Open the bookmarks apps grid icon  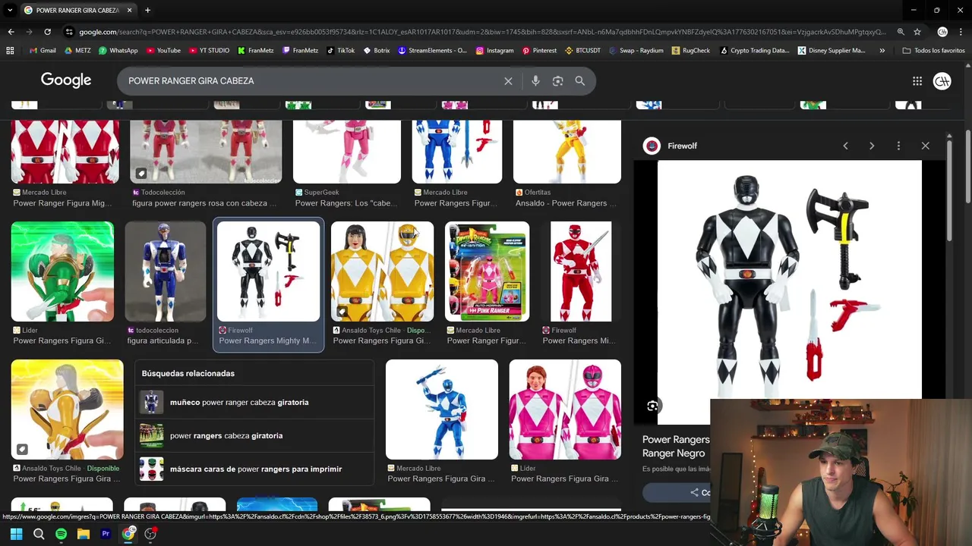10,51
